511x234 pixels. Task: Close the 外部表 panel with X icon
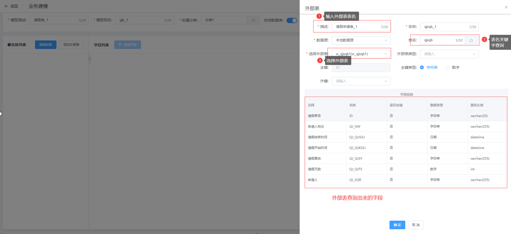[506, 7]
